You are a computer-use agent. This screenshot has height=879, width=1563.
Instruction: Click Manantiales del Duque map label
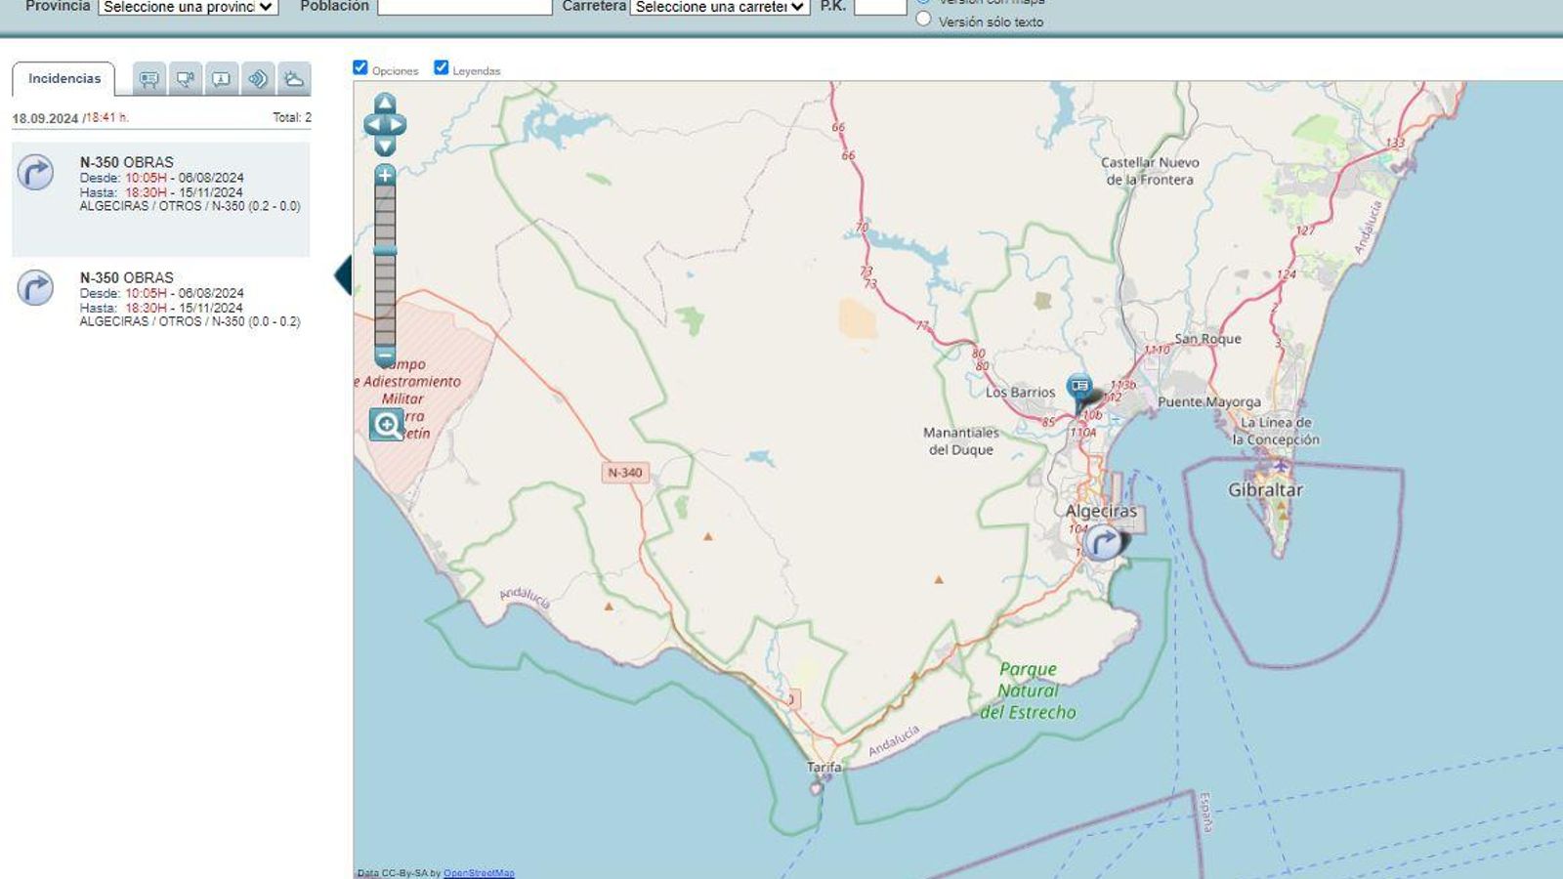pyautogui.click(x=961, y=441)
